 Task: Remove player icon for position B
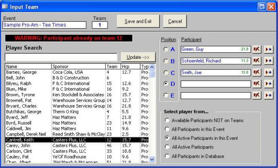[257, 61]
